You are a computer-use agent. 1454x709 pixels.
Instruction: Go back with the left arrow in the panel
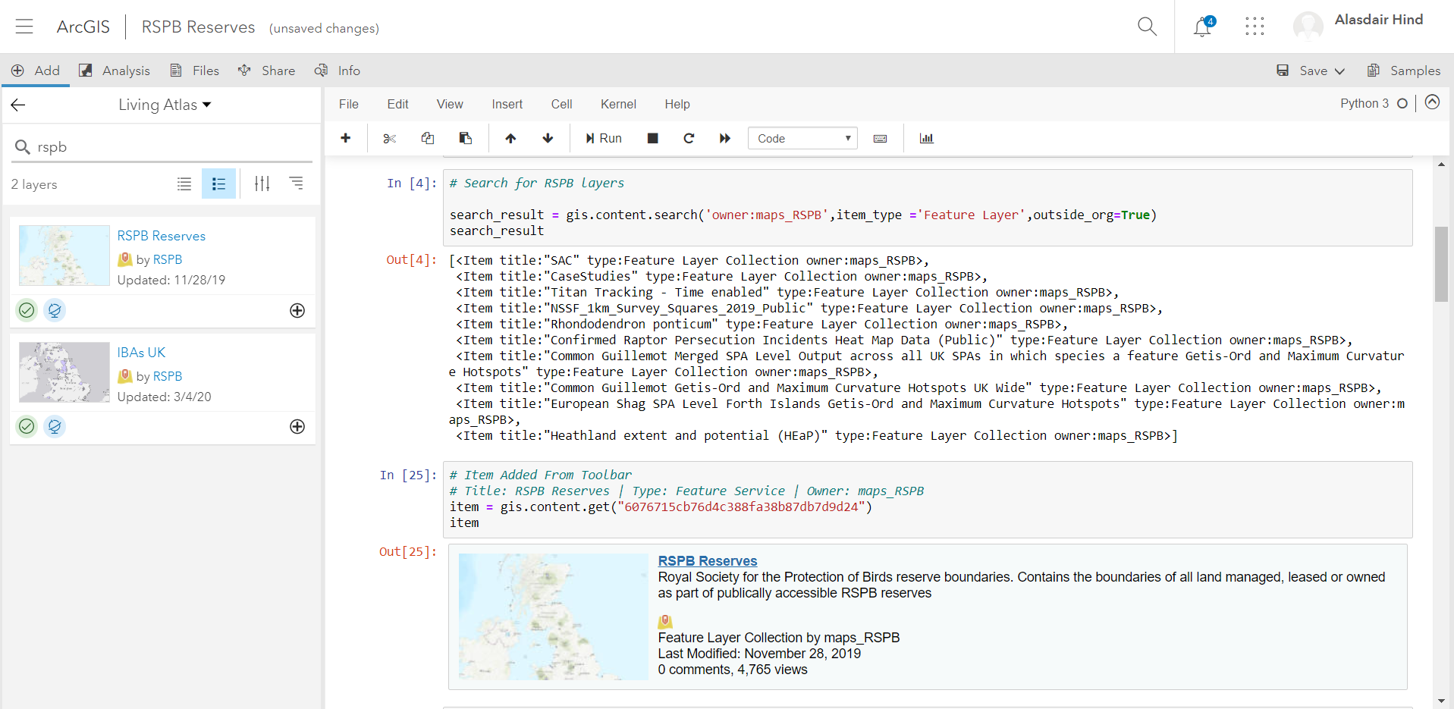pyautogui.click(x=18, y=105)
